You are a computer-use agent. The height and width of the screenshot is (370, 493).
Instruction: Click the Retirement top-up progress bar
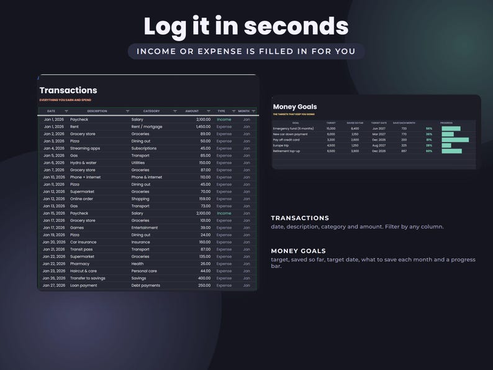tap(452, 151)
